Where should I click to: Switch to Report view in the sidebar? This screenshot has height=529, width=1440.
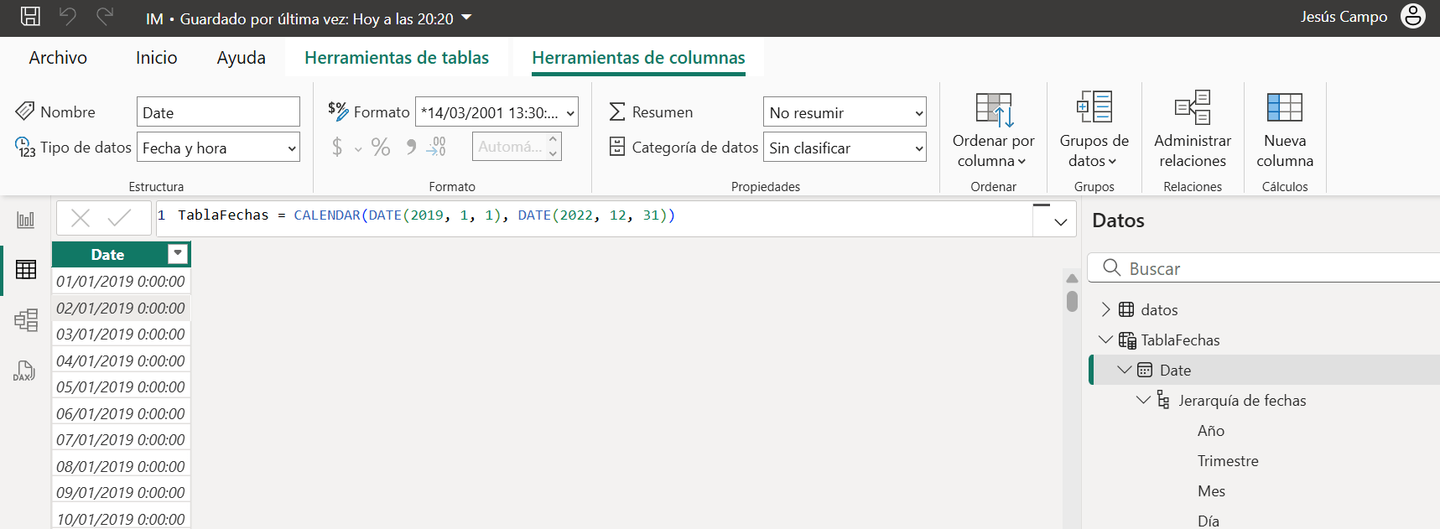click(26, 220)
